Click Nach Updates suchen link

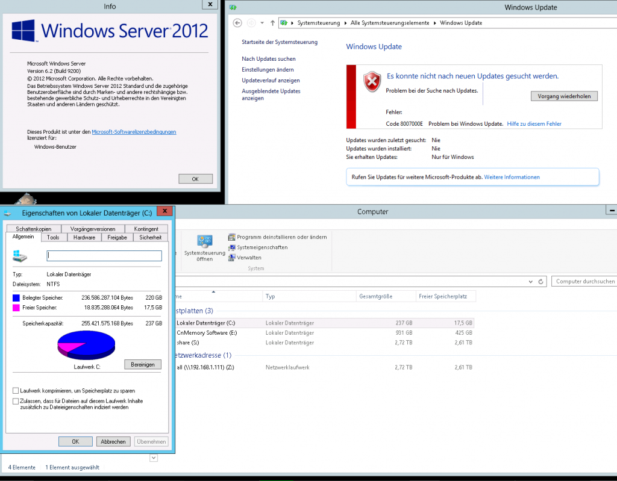click(269, 58)
